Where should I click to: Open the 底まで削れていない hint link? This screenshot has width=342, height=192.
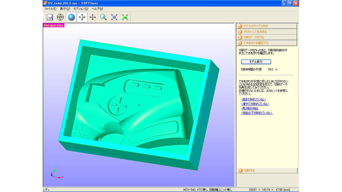tap(253, 100)
